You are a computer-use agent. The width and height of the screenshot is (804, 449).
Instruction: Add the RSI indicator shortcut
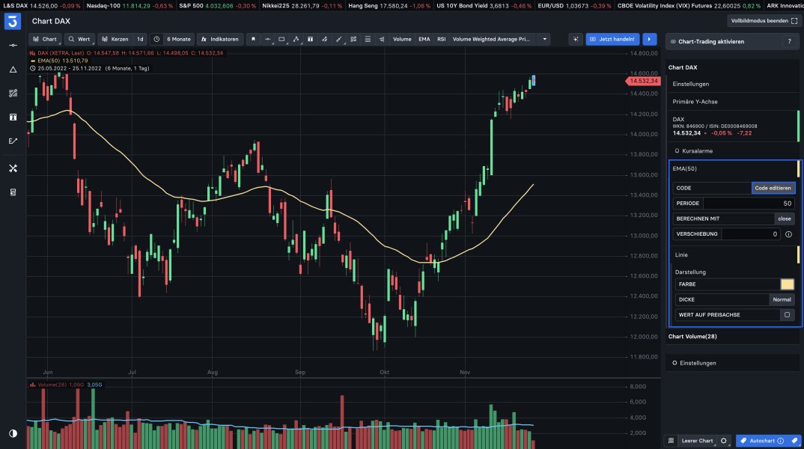click(x=442, y=39)
